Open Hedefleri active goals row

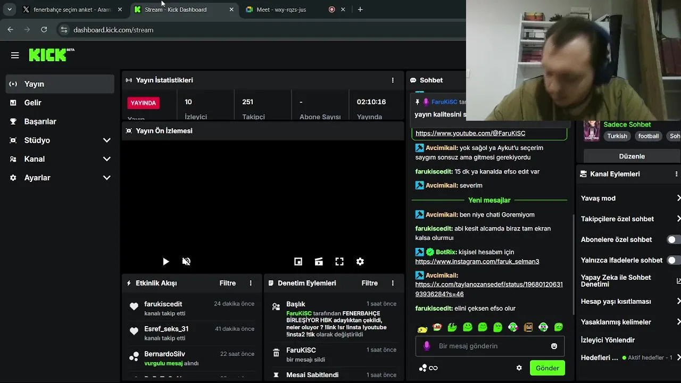tap(629, 358)
